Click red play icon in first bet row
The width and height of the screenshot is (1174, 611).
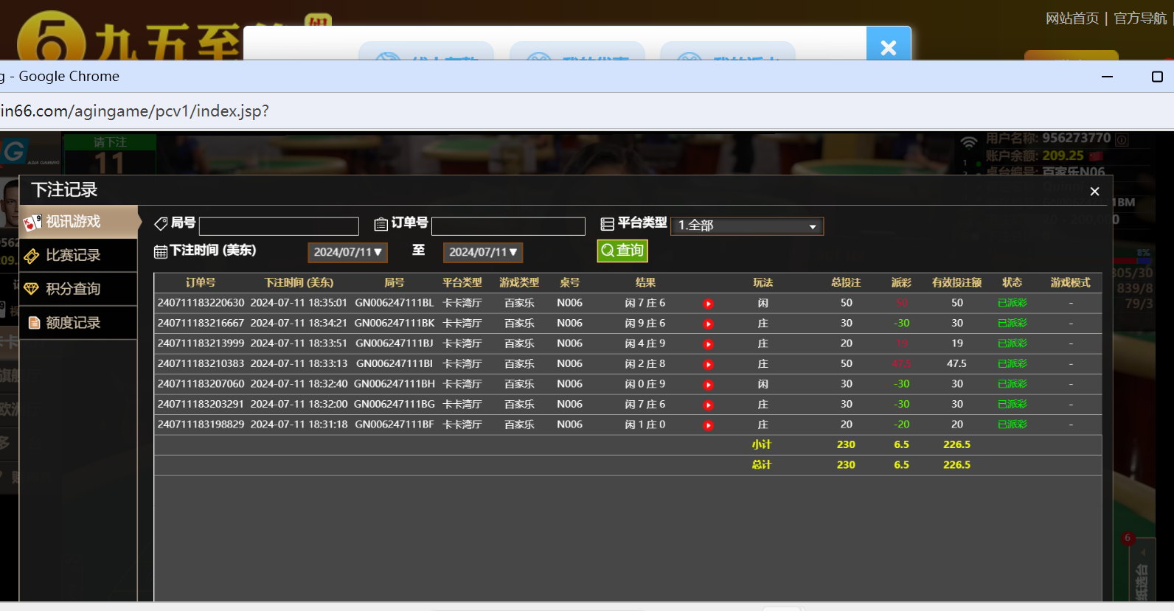708,304
